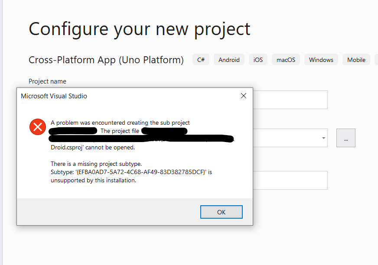Click the Project name label

pos(47,81)
